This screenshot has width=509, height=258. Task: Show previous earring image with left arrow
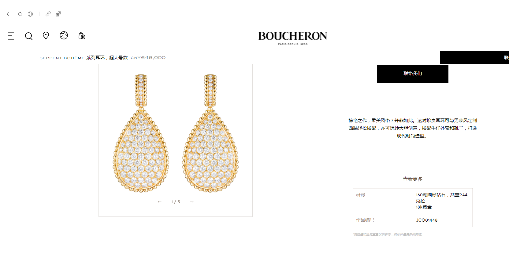coord(159,202)
